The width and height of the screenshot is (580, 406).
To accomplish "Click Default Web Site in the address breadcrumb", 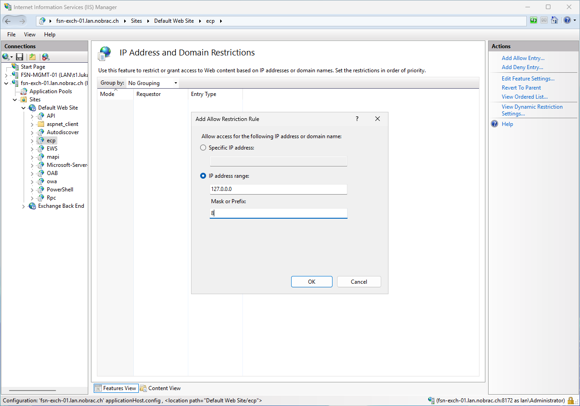I will [174, 21].
